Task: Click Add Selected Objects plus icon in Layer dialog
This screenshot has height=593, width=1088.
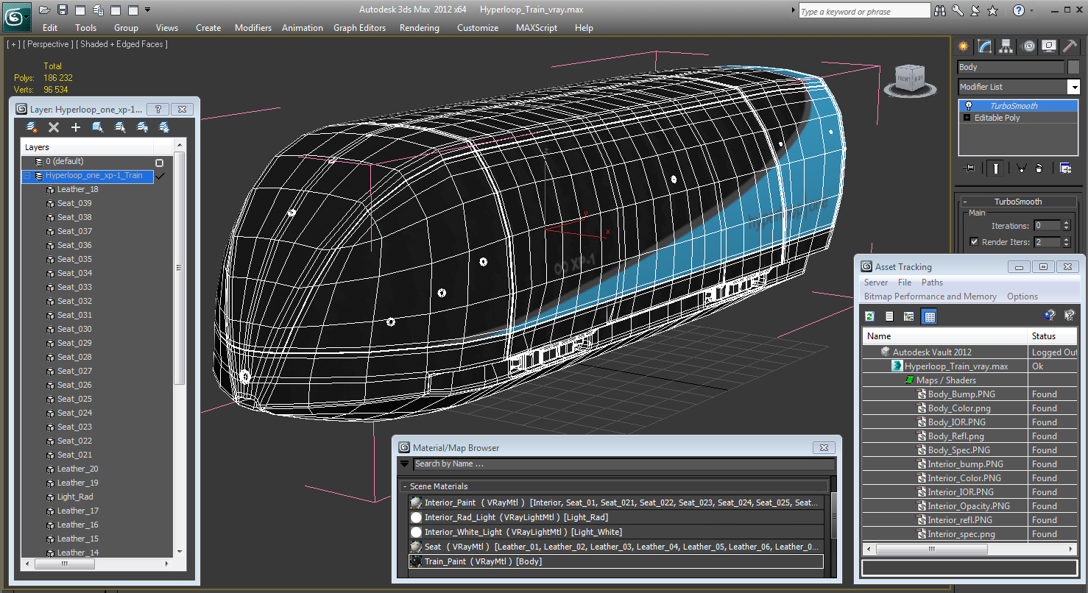Action: (x=76, y=127)
